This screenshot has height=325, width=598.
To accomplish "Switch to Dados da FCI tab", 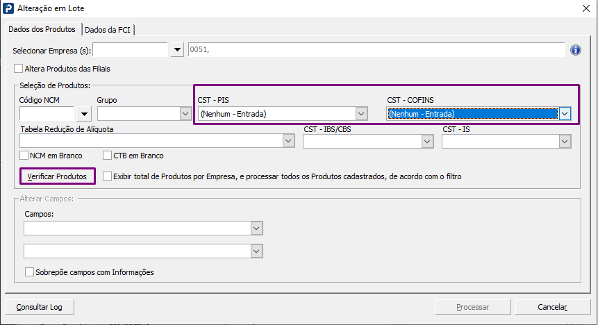I will [109, 29].
